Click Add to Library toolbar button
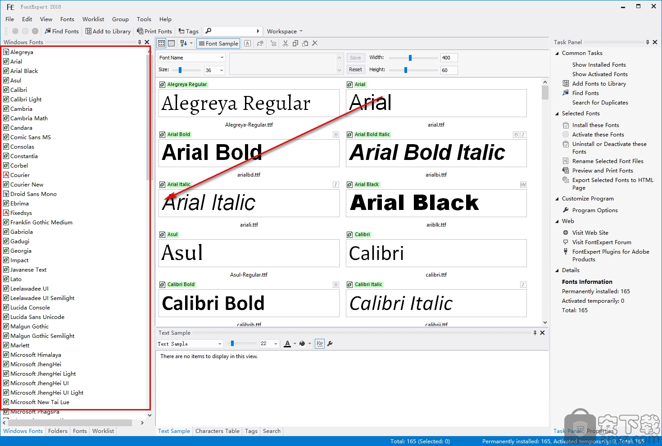Screen dimensions: 662x446 point(108,31)
